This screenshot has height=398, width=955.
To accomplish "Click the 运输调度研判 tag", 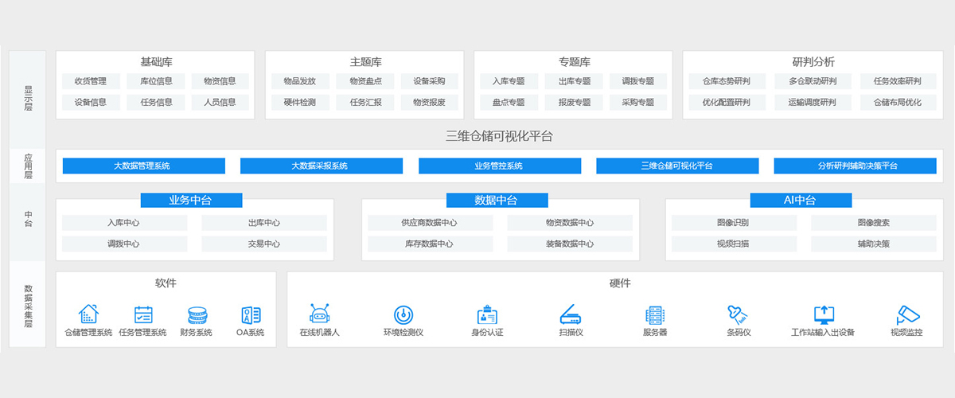I will coord(813,102).
